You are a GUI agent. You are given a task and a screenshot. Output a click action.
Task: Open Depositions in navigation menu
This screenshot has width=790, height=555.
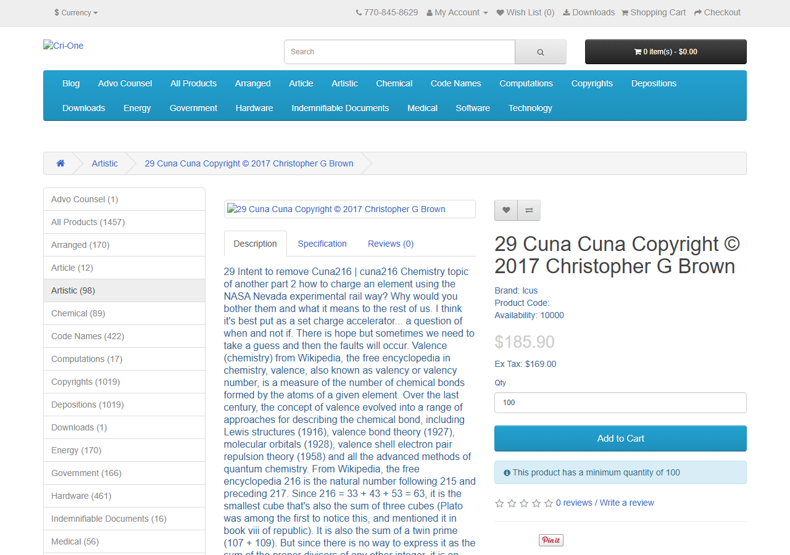click(x=654, y=83)
